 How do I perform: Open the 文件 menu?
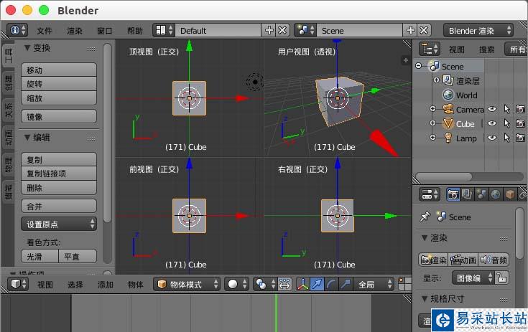pyautogui.click(x=44, y=31)
